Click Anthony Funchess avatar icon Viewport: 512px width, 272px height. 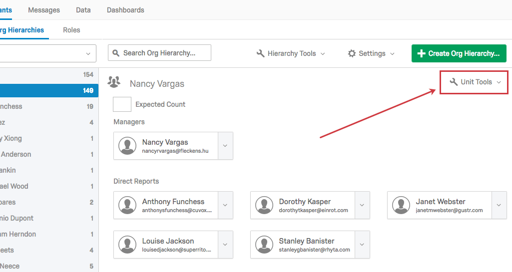click(127, 205)
